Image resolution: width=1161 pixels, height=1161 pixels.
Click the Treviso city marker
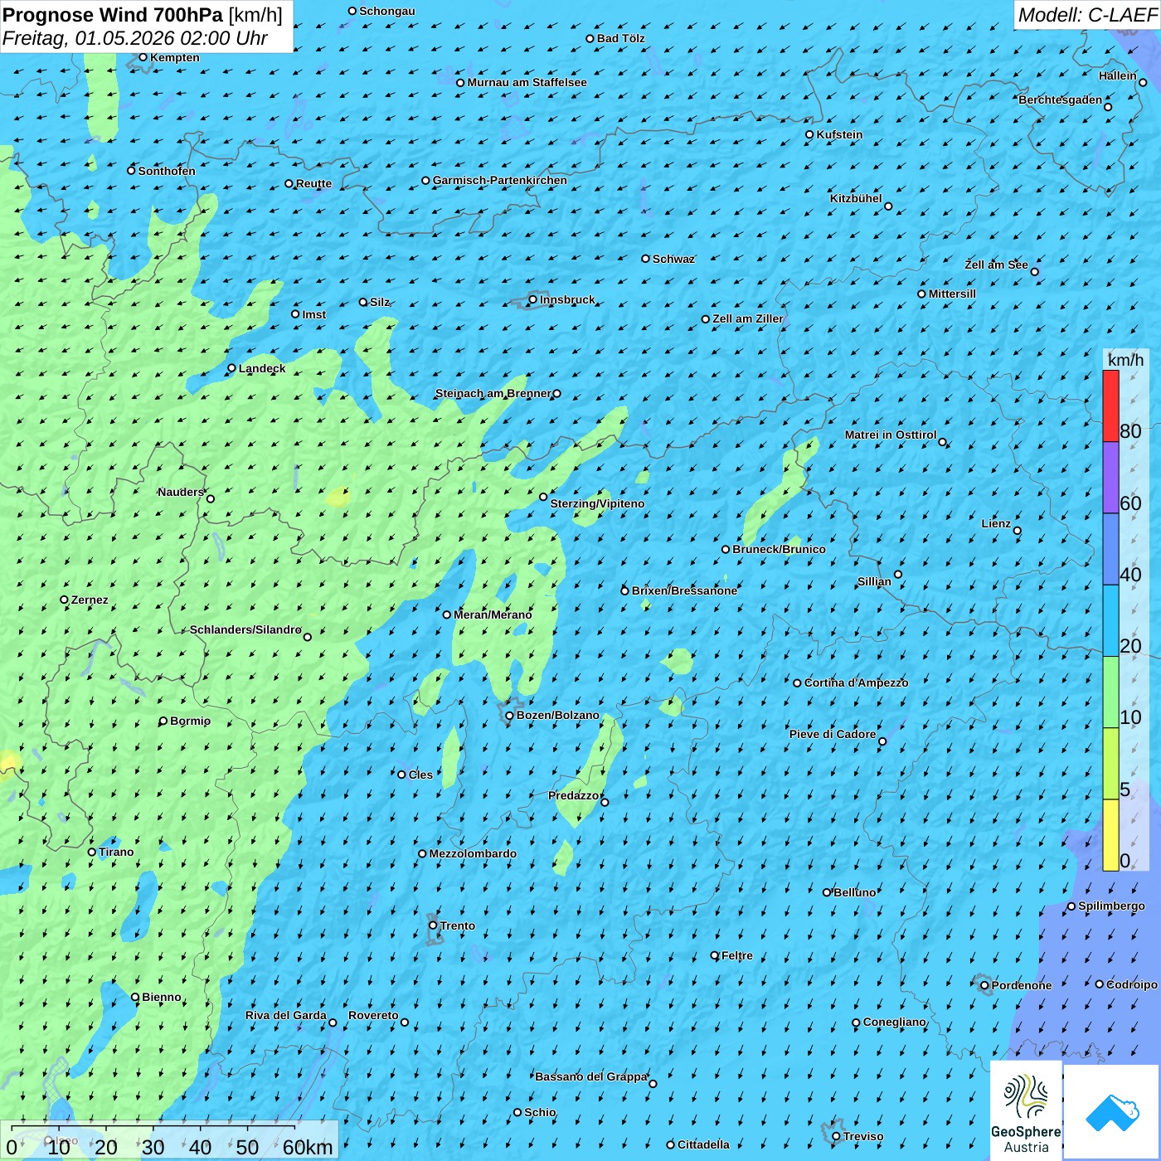click(837, 1136)
